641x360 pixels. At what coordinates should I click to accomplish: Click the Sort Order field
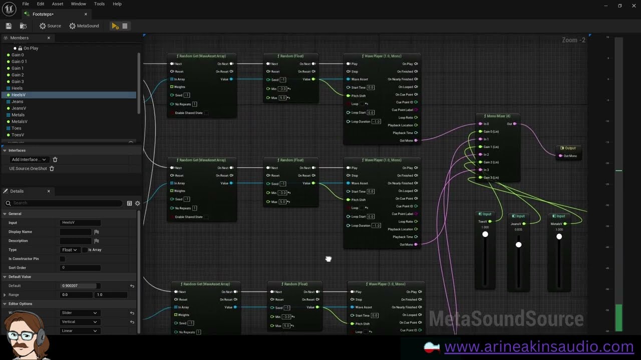click(x=80, y=268)
